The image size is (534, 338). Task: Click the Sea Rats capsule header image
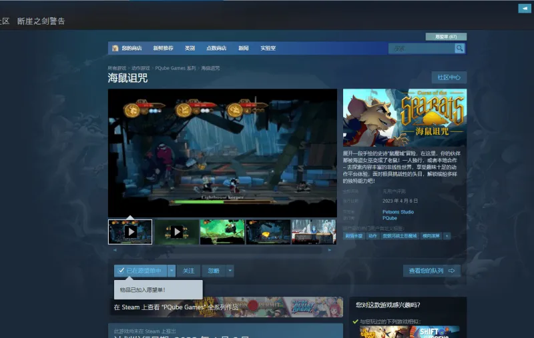click(405, 117)
